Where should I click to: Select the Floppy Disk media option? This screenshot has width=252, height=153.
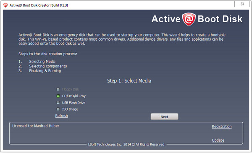click(x=68, y=89)
